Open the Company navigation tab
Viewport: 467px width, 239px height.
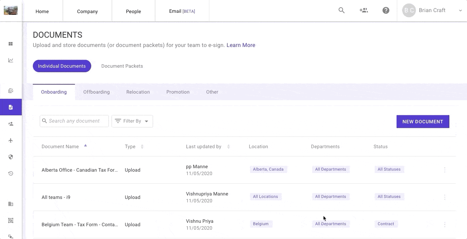coord(87,11)
